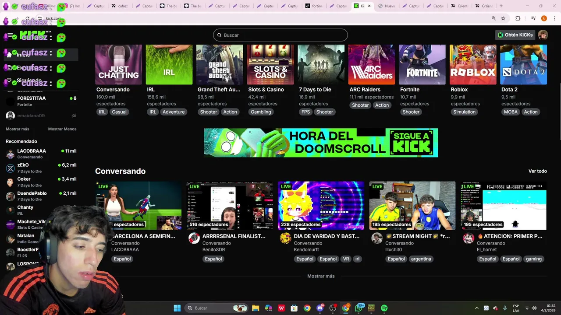Select the VR tag on Kendomurft's stream

346,259
